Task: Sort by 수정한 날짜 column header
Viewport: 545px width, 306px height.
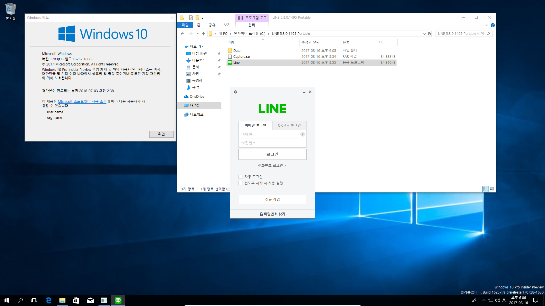Action: [x=320, y=42]
